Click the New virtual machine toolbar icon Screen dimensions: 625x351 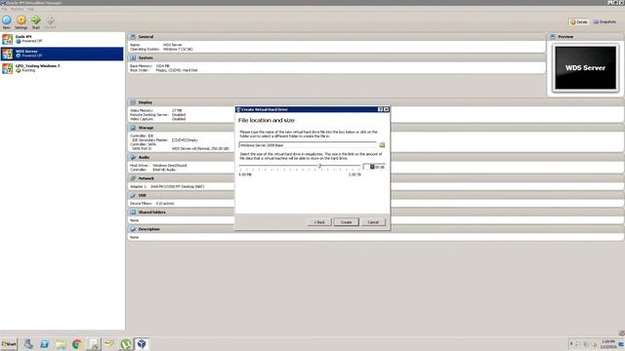(x=7, y=20)
